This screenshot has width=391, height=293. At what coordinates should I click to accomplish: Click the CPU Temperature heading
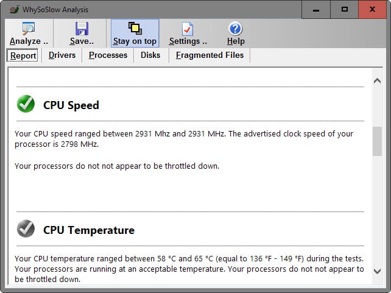[89, 230]
